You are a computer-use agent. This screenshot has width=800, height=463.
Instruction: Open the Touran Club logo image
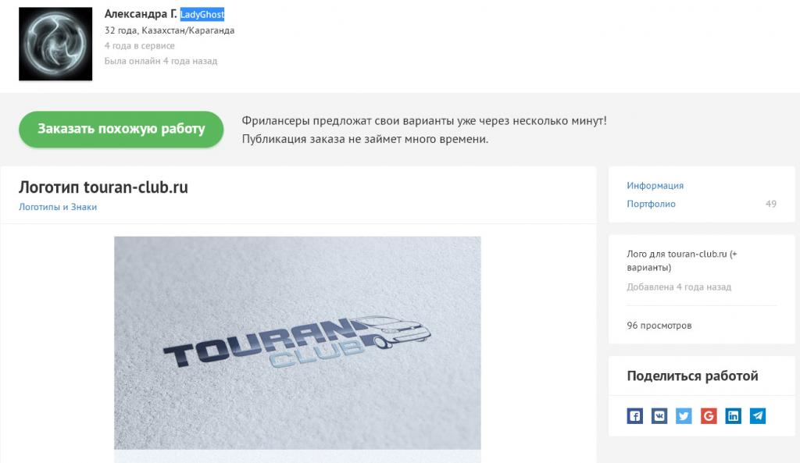coord(298,343)
